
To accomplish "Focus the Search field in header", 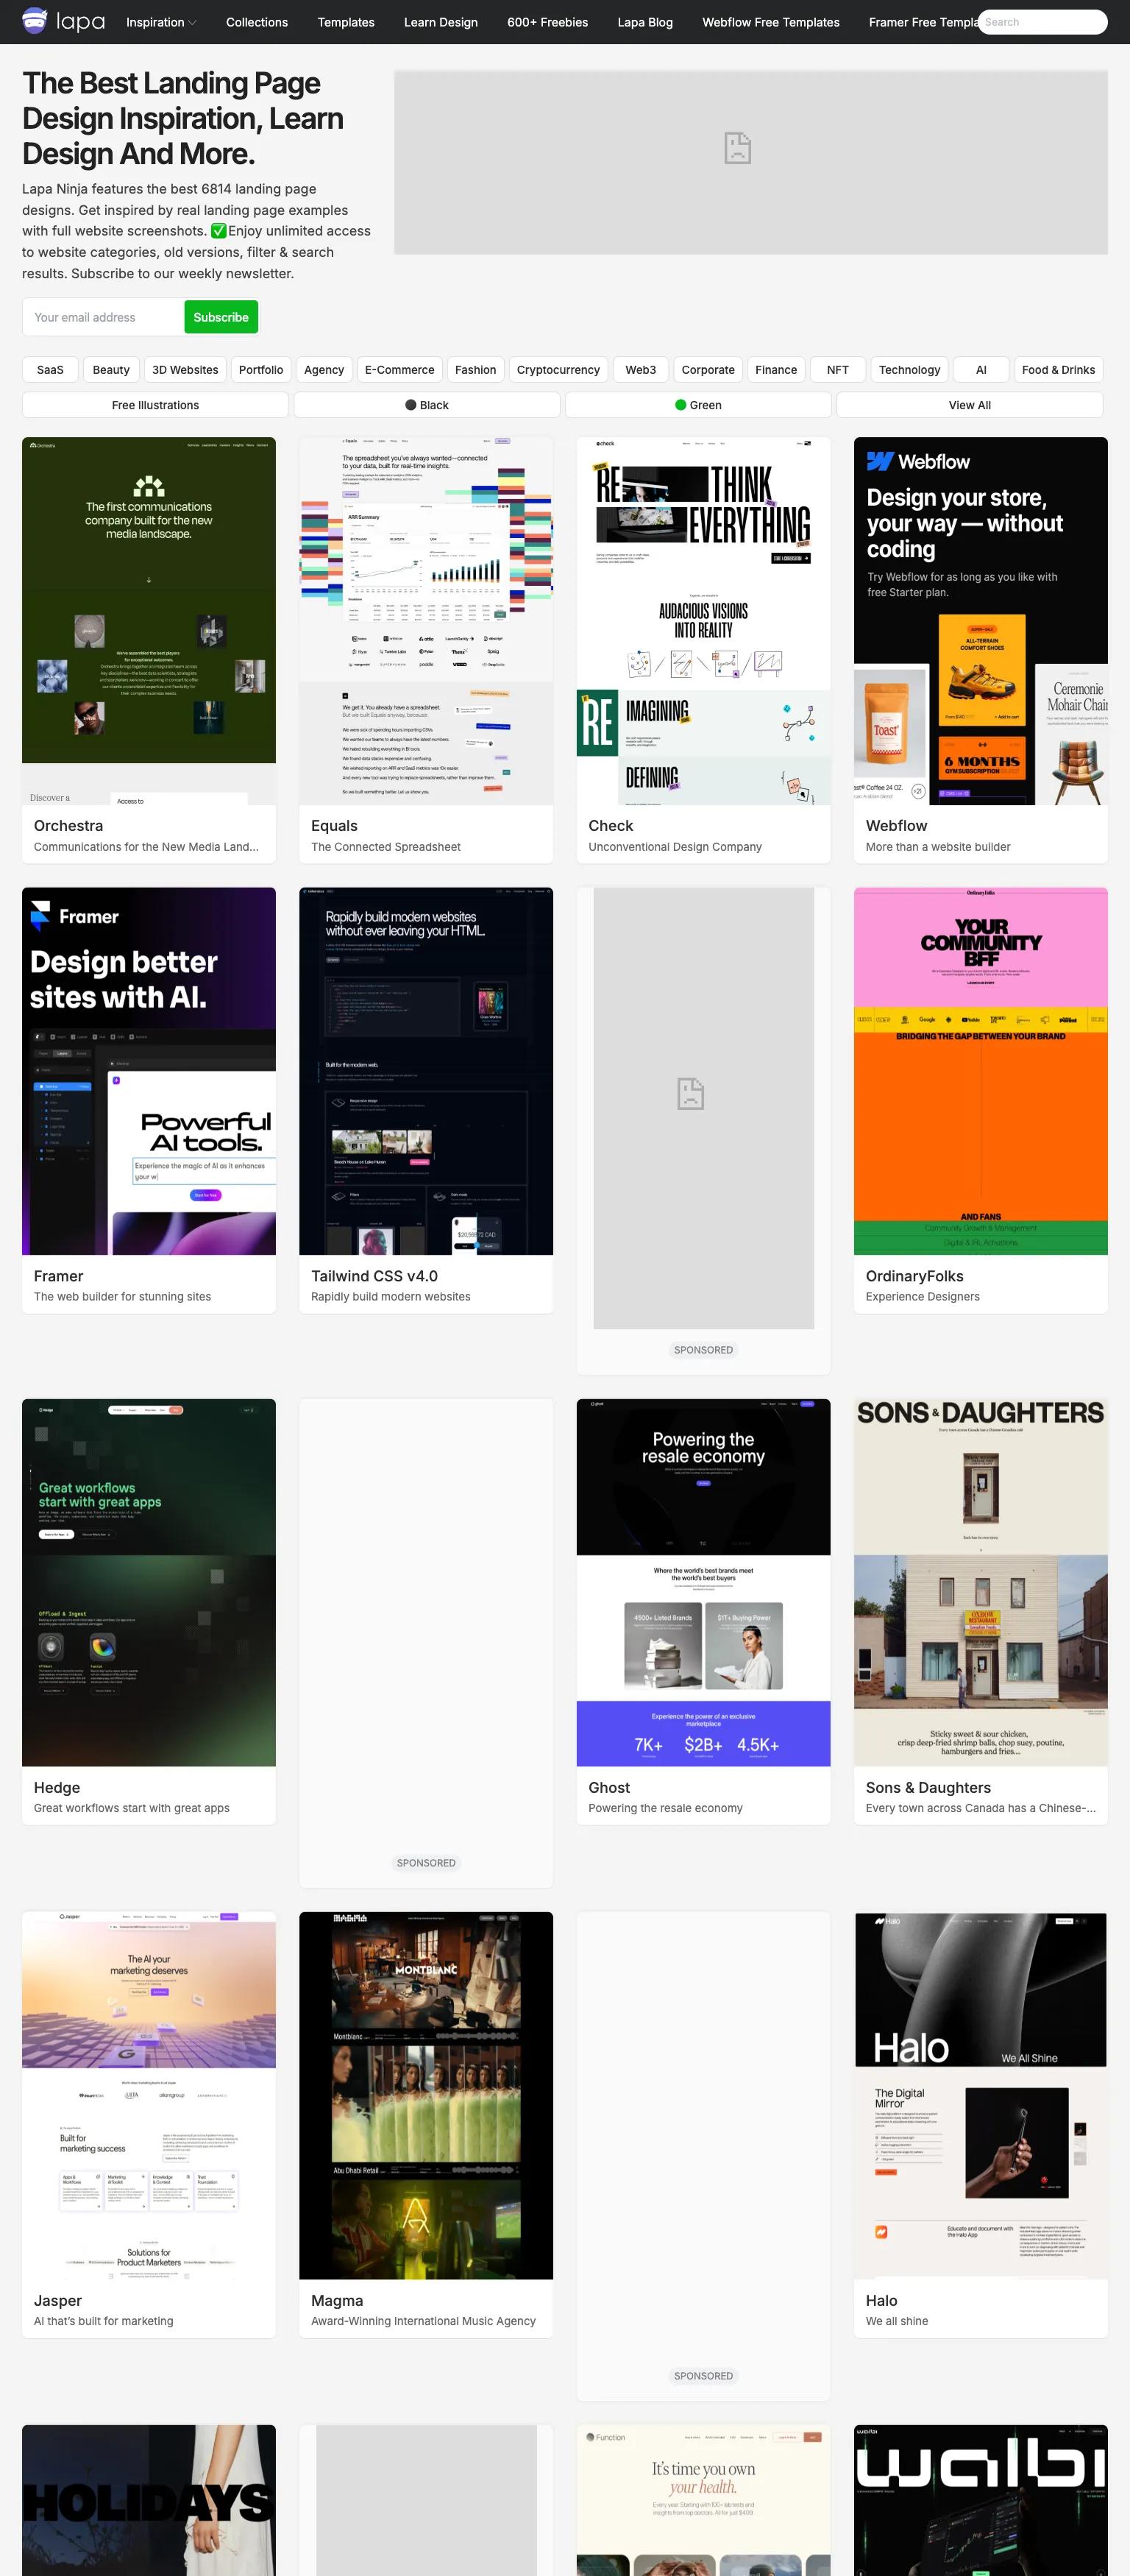I will [1040, 22].
